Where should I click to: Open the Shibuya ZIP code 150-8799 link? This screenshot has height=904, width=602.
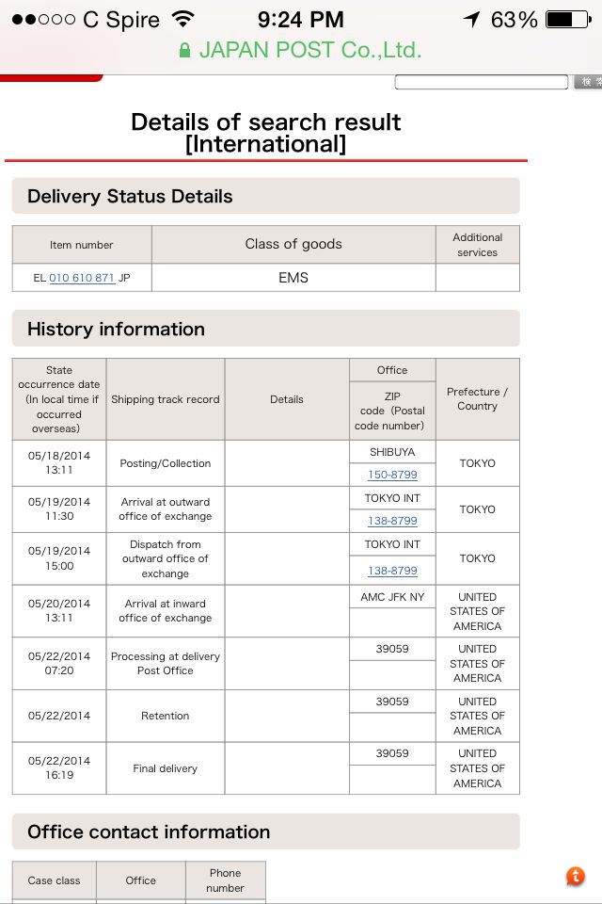tap(392, 475)
